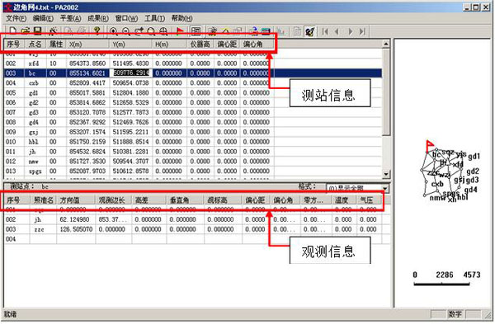Click the 数字 status bar indicator

coord(455,314)
